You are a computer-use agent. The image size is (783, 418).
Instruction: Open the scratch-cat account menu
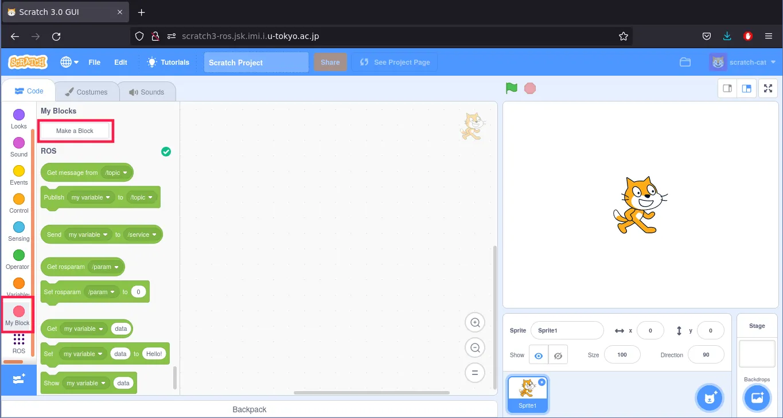[743, 62]
